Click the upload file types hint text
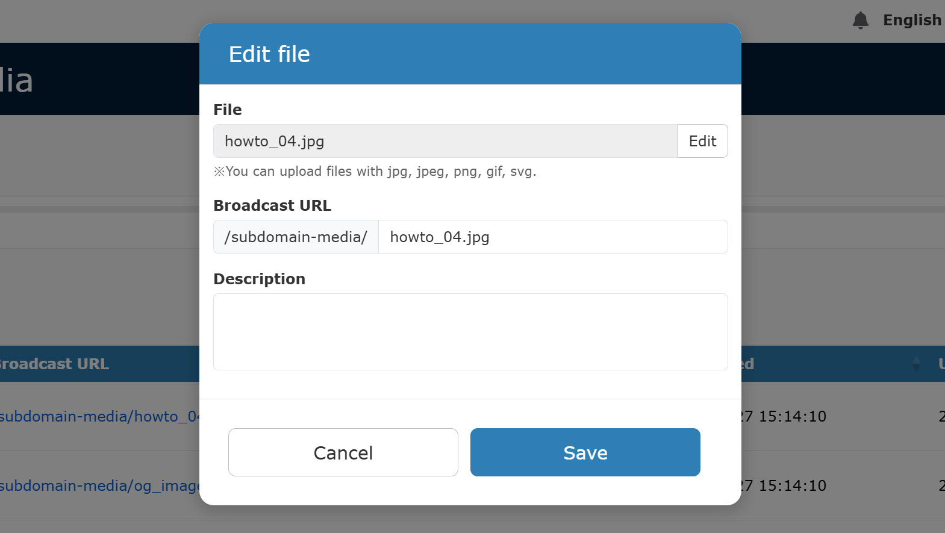Screen dimensions: 945x533 point(375,172)
